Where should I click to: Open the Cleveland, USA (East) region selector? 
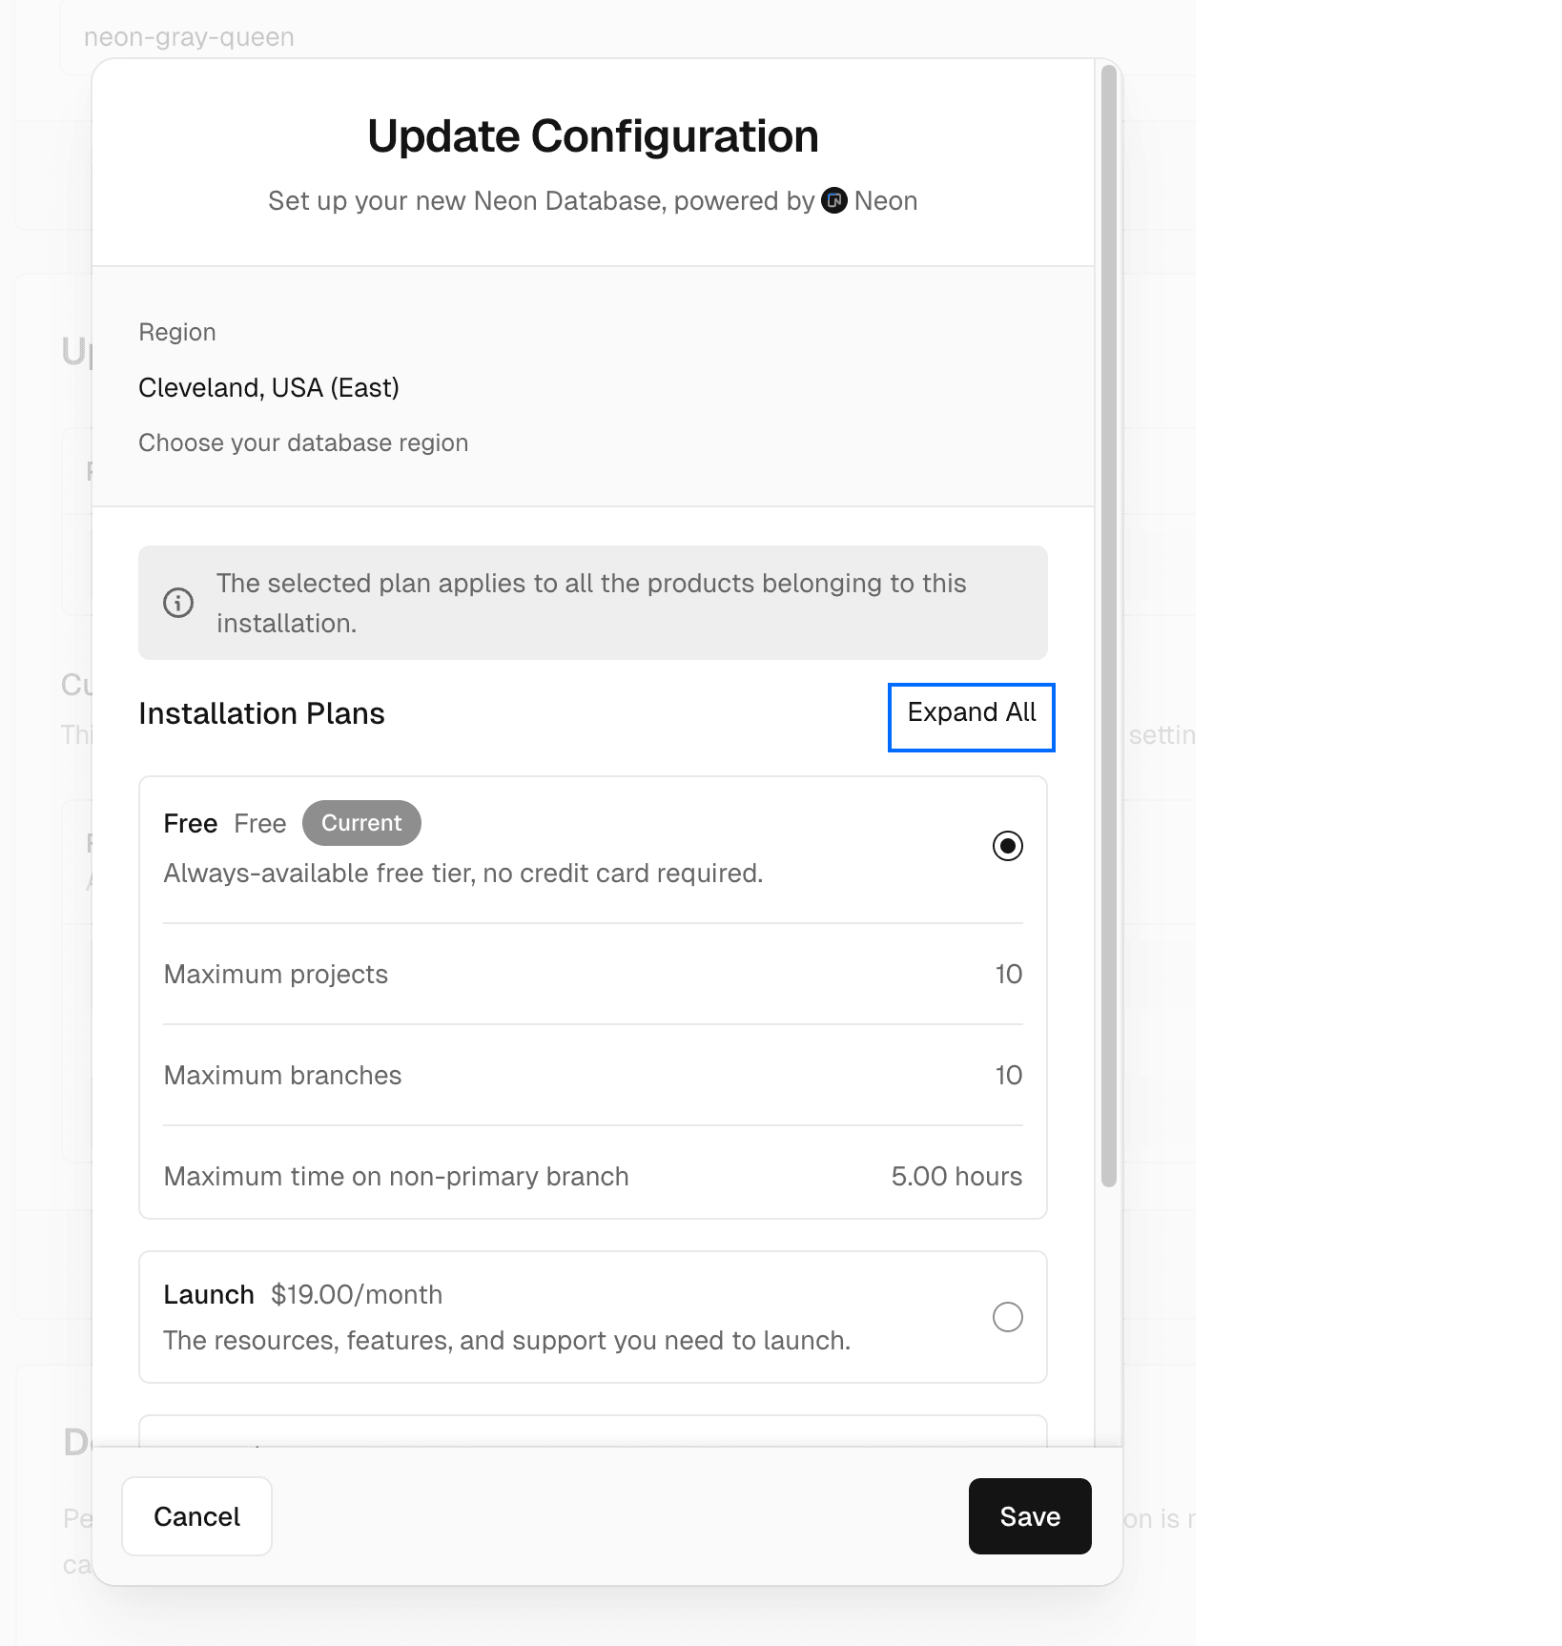pyautogui.click(x=269, y=387)
